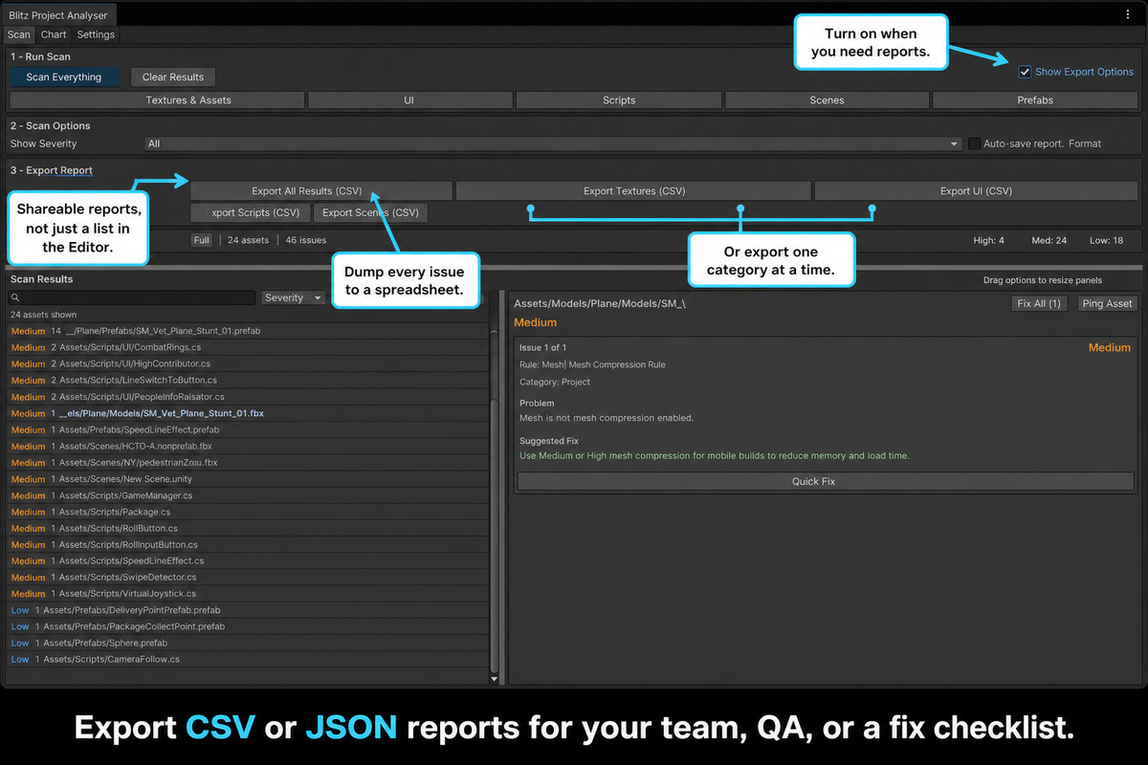
Task: Select the SM_Vet_Plane_Stunt_01.prefab result row
Action: pyautogui.click(x=247, y=331)
